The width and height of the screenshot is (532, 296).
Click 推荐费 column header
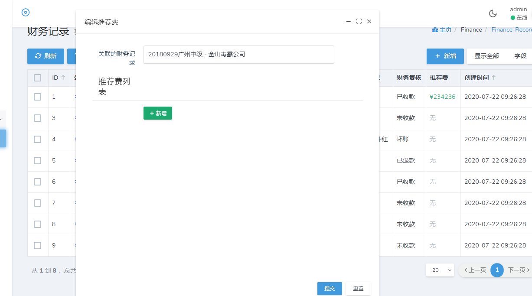tap(439, 78)
